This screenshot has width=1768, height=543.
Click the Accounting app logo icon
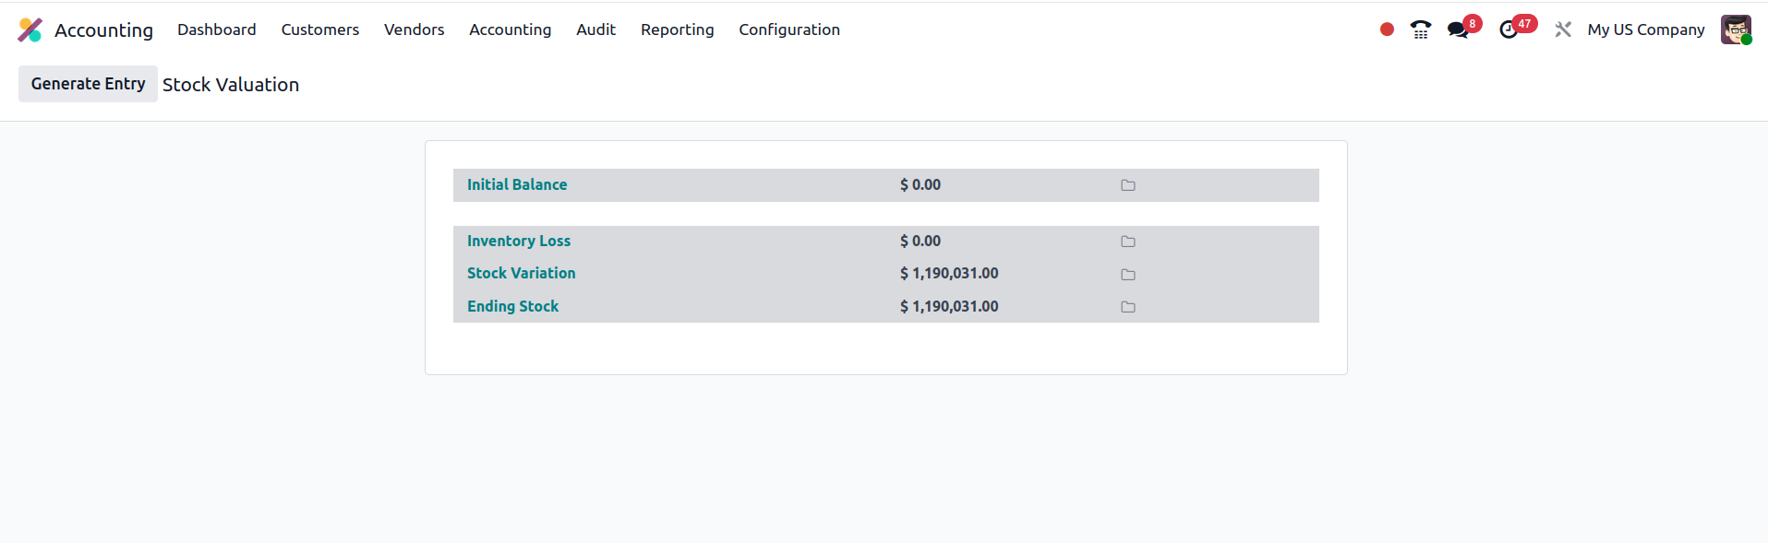click(x=30, y=30)
